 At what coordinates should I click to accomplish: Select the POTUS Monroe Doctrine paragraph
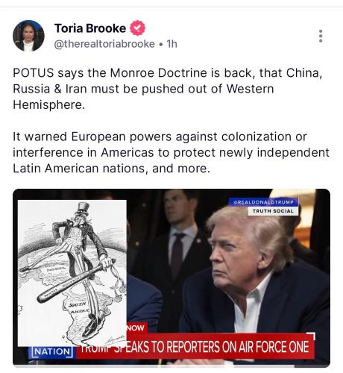(x=168, y=89)
